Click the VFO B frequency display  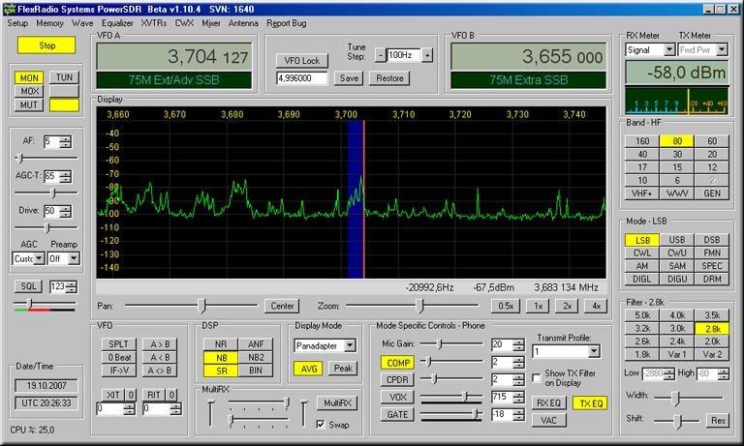click(529, 57)
